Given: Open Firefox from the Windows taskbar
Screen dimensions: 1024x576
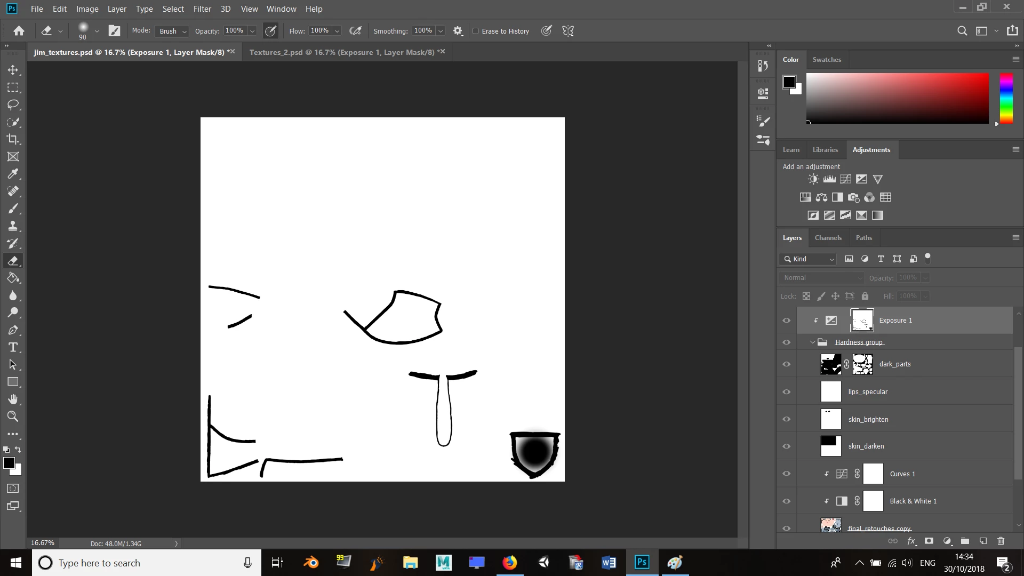Looking at the screenshot, I should 510,563.
